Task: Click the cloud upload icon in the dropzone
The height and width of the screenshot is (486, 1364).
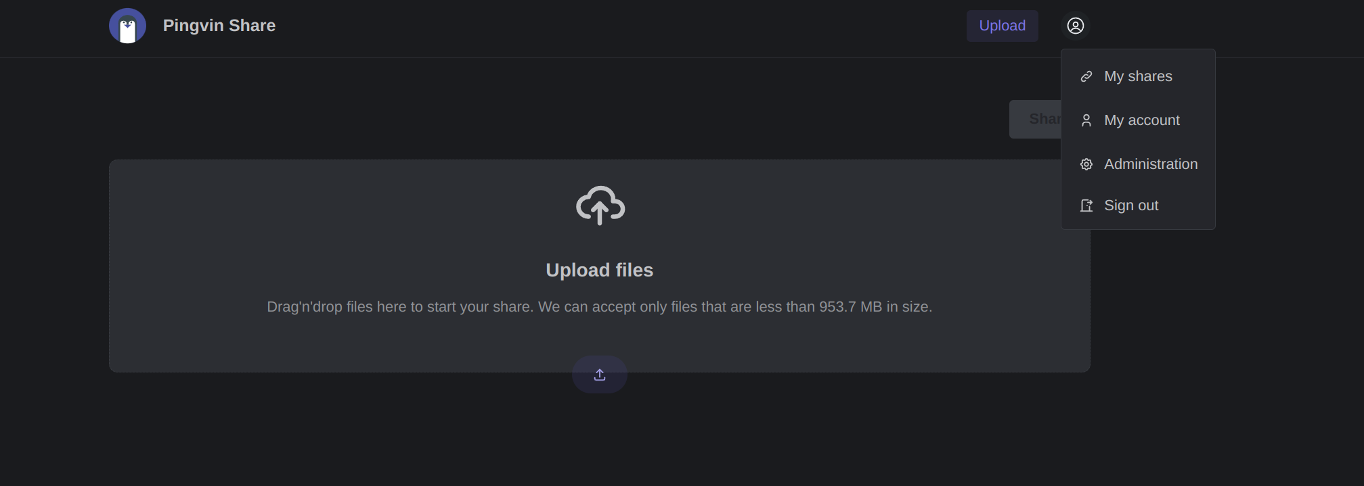Action: click(x=600, y=205)
